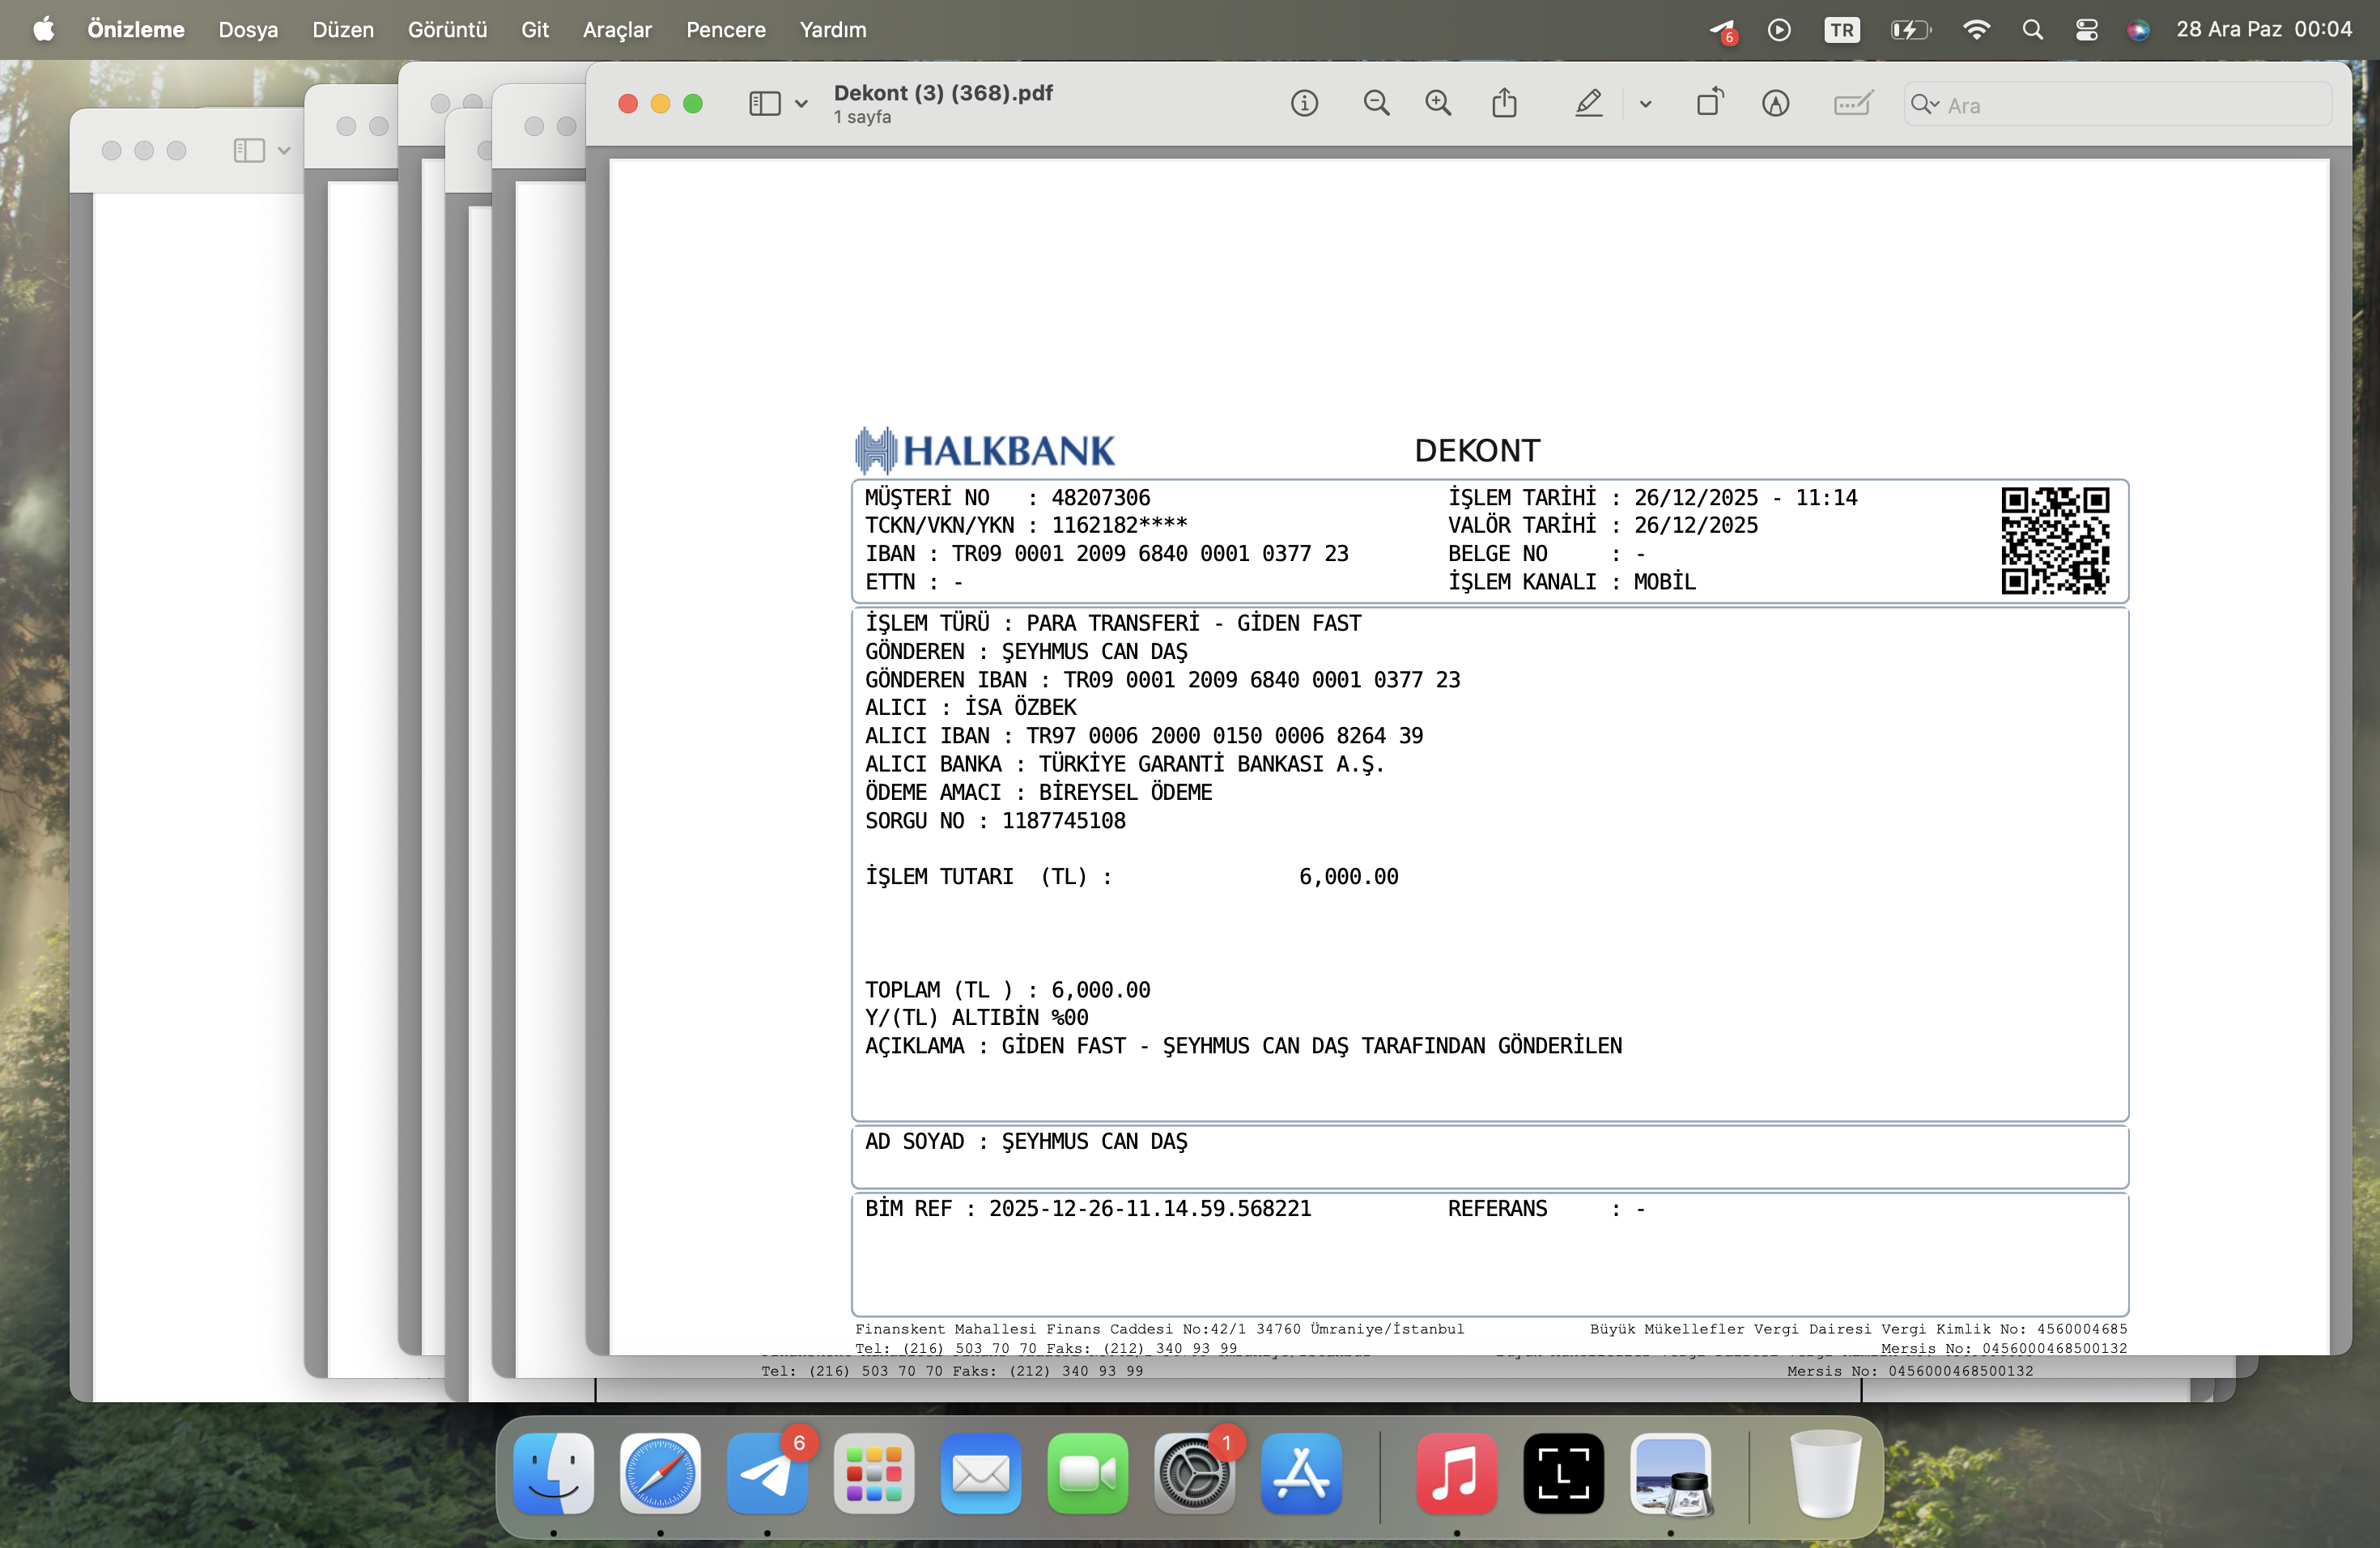Click the İŞLEM TÜRÜ transfer type line
Screen dimensions: 2380x1548
coord(1113,623)
